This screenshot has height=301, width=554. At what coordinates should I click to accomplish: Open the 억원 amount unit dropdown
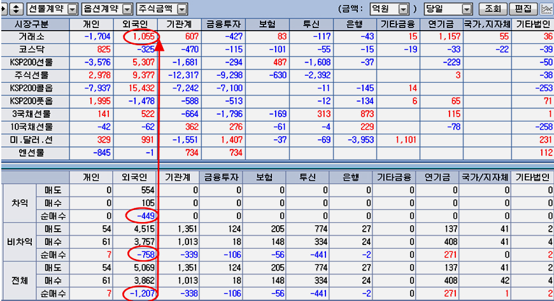pos(402,9)
